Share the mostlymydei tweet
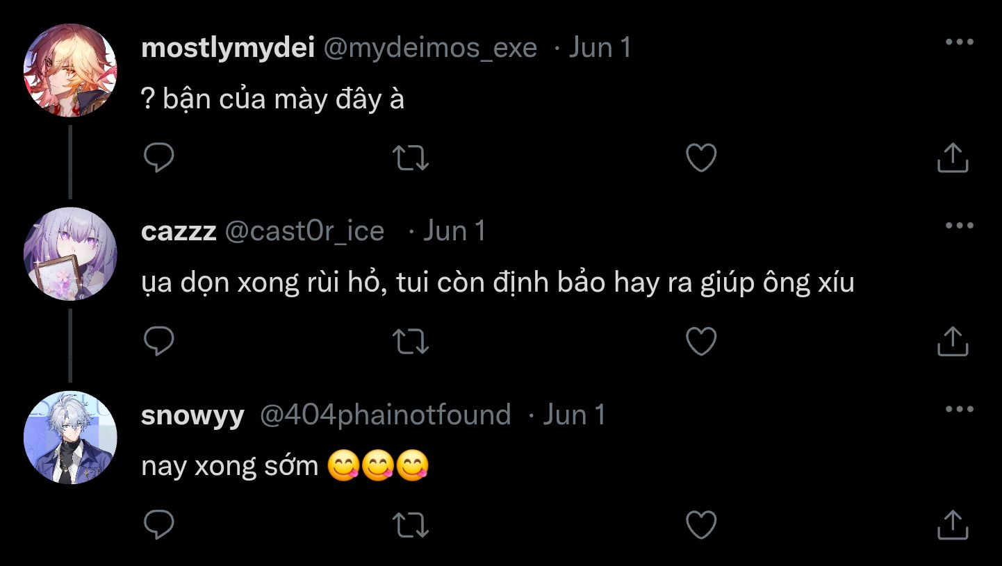The image size is (1002, 566). pos(953,158)
